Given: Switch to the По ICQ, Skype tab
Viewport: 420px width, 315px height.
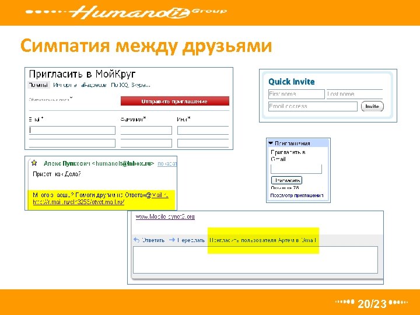Looking at the screenshot, I should 131,85.
